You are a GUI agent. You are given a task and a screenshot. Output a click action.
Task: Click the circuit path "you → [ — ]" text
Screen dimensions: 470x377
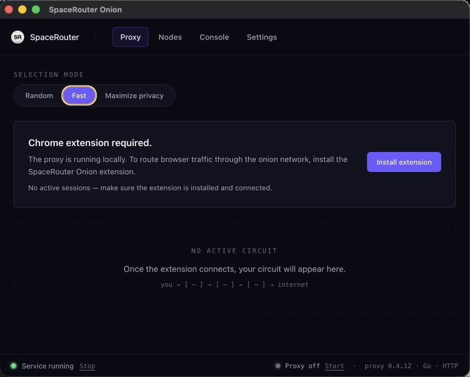click(x=234, y=285)
